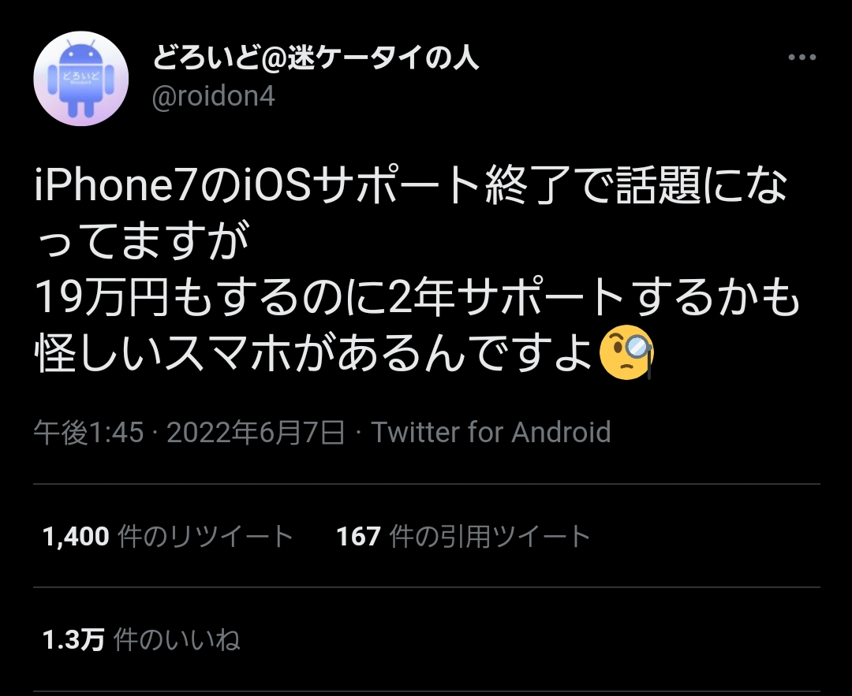The width and height of the screenshot is (852, 696).
Task: Click tweet line 怪しいスマホがあるんですよ
Action: [343, 354]
